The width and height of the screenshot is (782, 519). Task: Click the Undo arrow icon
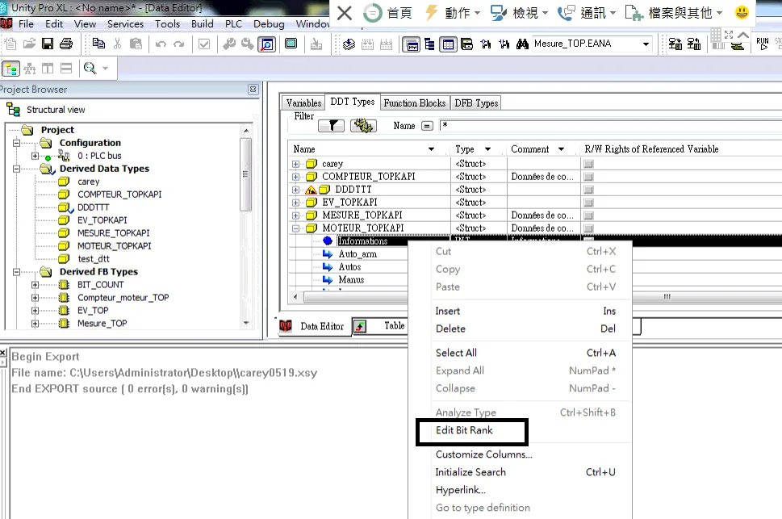coord(161,44)
